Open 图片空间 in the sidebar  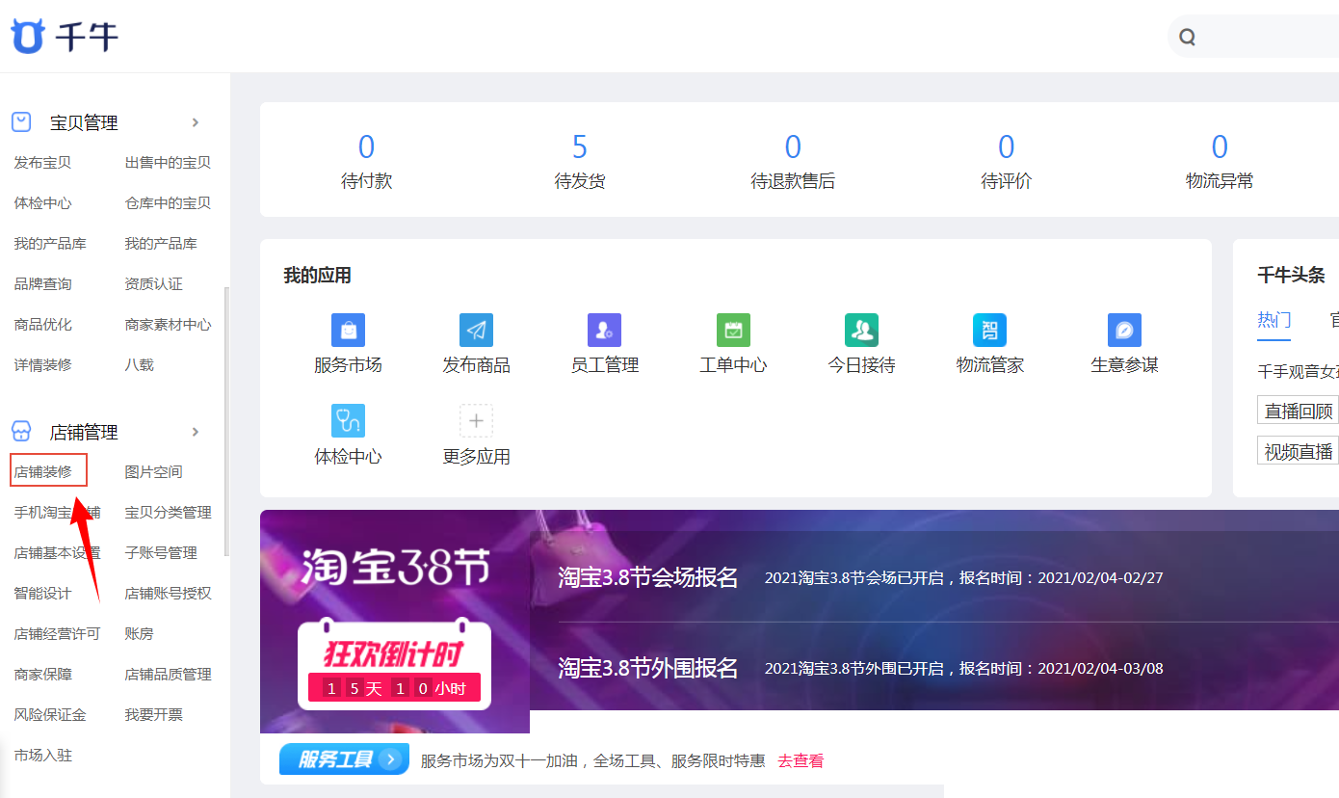[153, 472]
